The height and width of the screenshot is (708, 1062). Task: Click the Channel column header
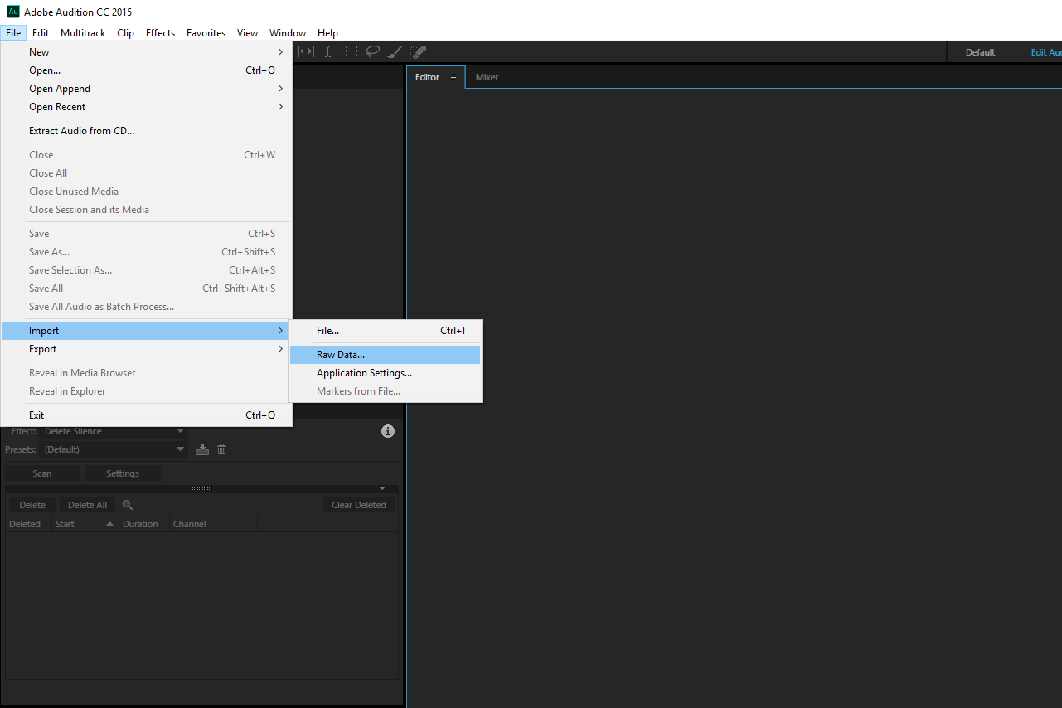click(213, 524)
